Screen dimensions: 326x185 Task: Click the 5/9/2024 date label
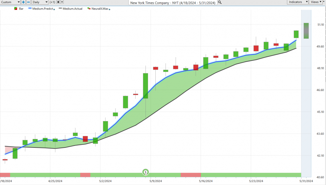pos(156,181)
